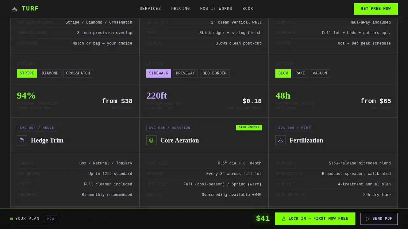
Task: Click 'Box / Natural / Topiary' value
Action: pos(106,163)
